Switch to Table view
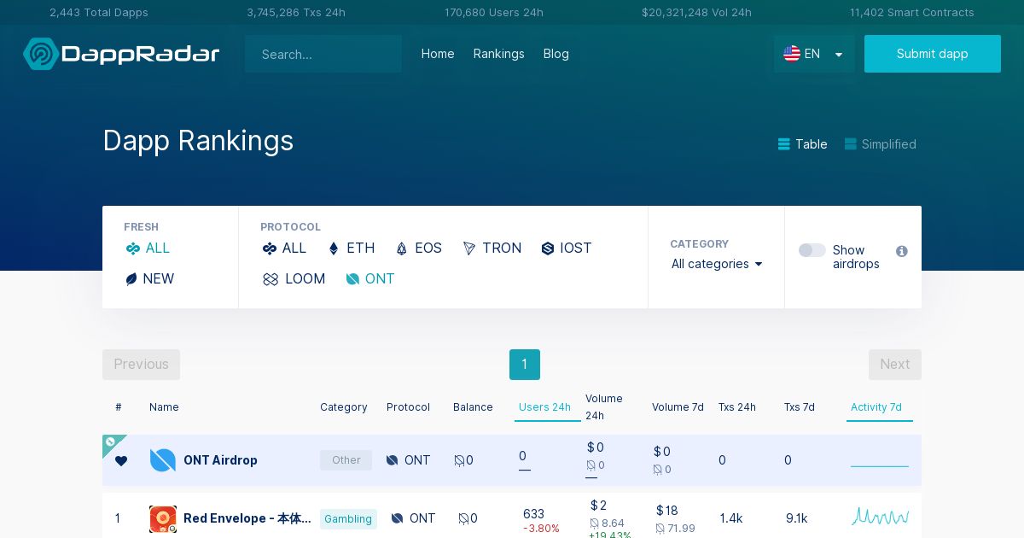The height and width of the screenshot is (538, 1024). click(x=803, y=144)
